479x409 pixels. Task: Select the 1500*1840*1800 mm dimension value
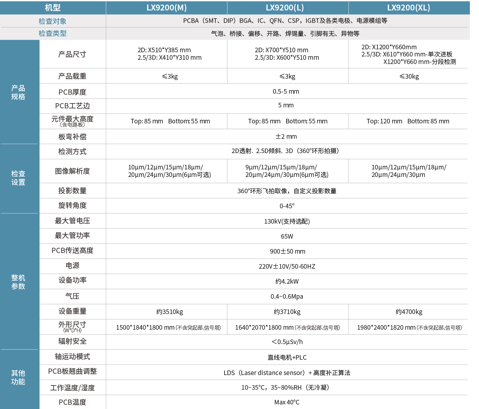tap(168, 327)
